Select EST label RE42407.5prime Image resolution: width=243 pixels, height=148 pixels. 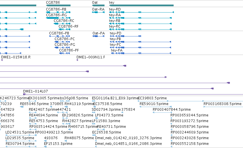(x=43, y=110)
